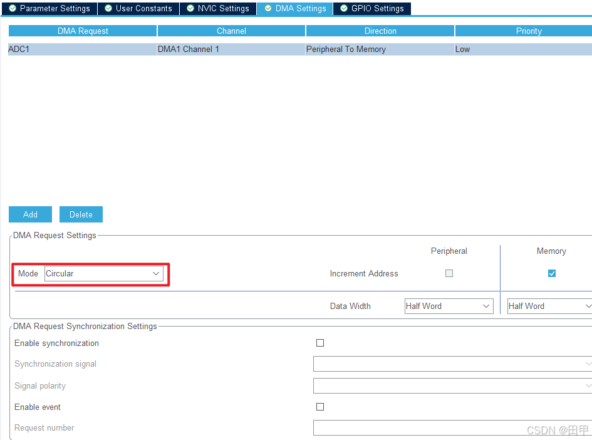Viewport: 592px width, 440px height.
Task: Click the Direction column header
Action: [x=380, y=31]
